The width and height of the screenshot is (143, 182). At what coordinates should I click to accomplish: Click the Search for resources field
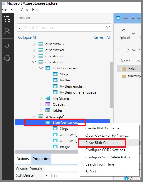tap(64, 27)
